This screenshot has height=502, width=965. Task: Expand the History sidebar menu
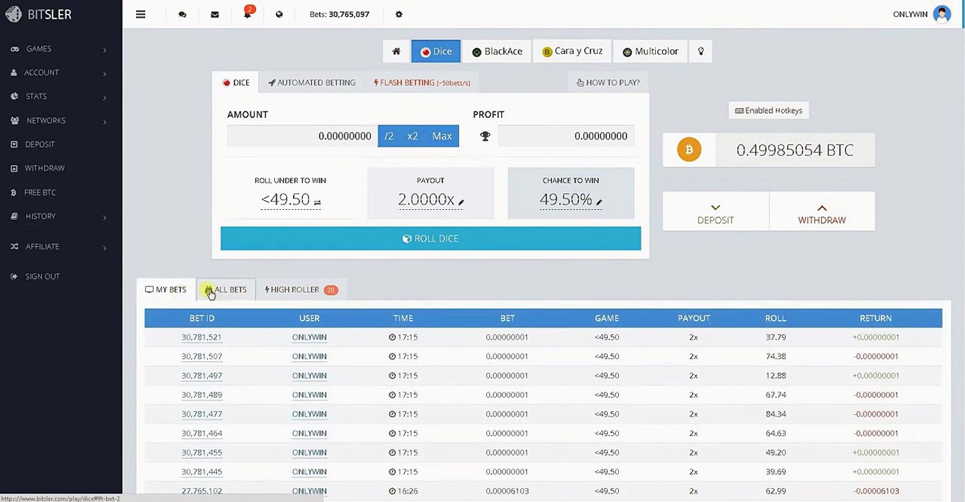pos(59,216)
